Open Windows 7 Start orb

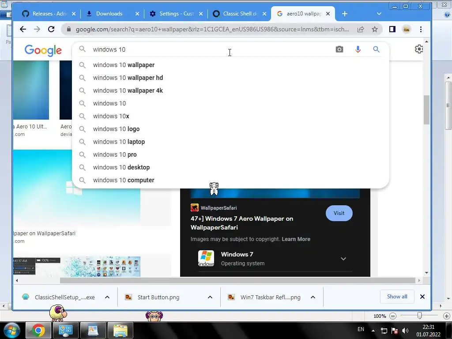(12, 330)
